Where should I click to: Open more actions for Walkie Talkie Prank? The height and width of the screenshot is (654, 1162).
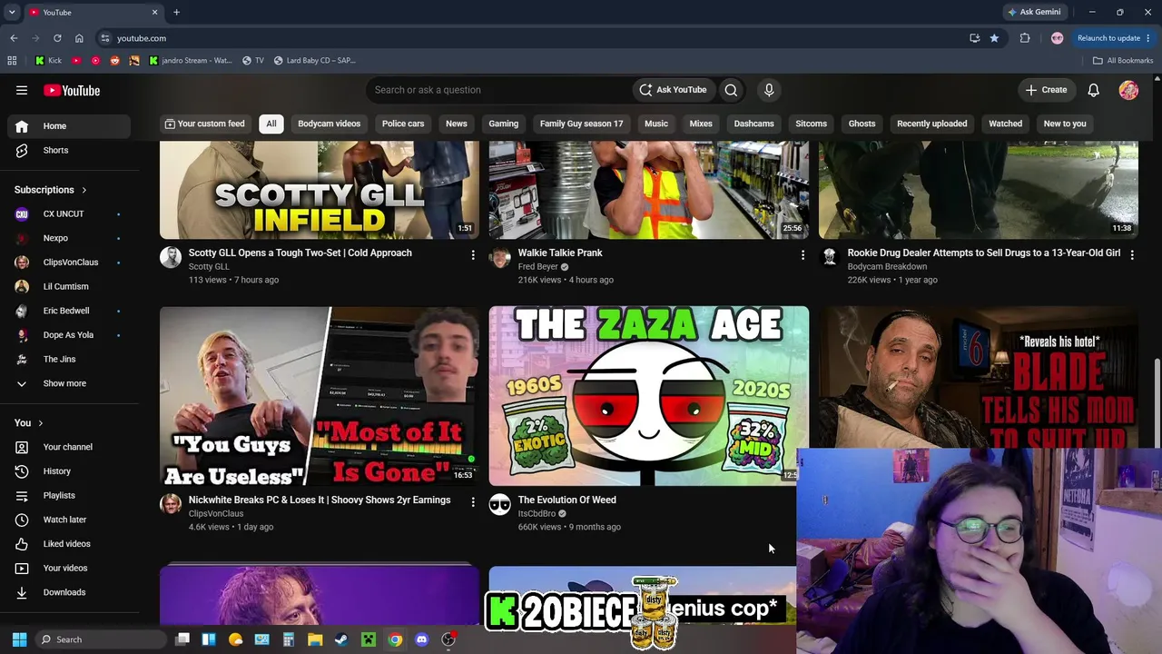pos(803,255)
